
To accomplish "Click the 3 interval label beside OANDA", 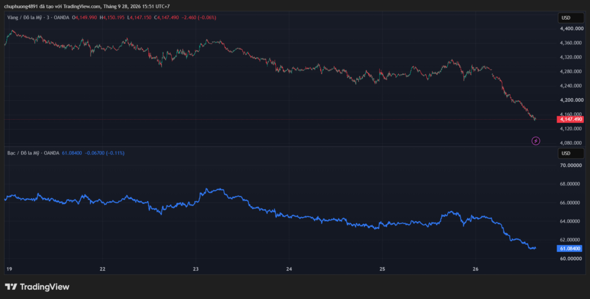I will click(51, 18).
